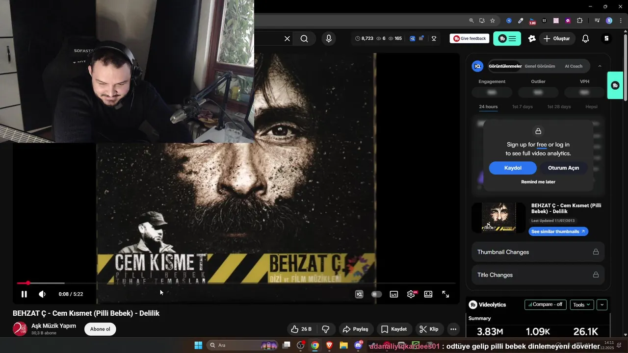This screenshot has height=353, width=628.
Task: Subscribe with the Abone ol button
Action: pos(100,329)
